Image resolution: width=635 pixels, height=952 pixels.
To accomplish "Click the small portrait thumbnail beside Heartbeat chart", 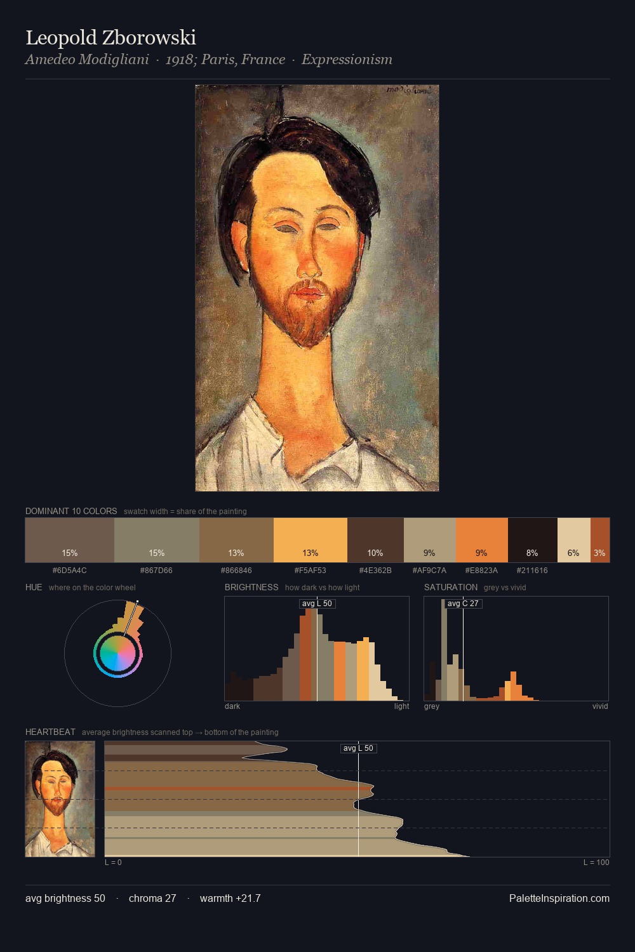I will (x=60, y=799).
